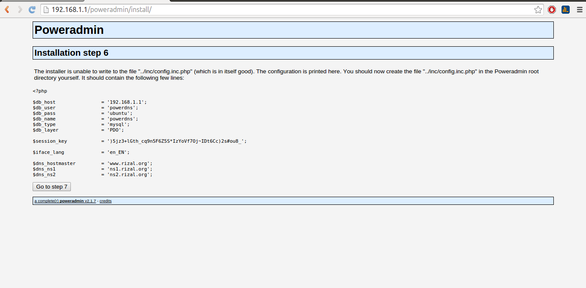586x288 pixels.
Task: Reload the Poweradmin install page
Action: (x=32, y=9)
